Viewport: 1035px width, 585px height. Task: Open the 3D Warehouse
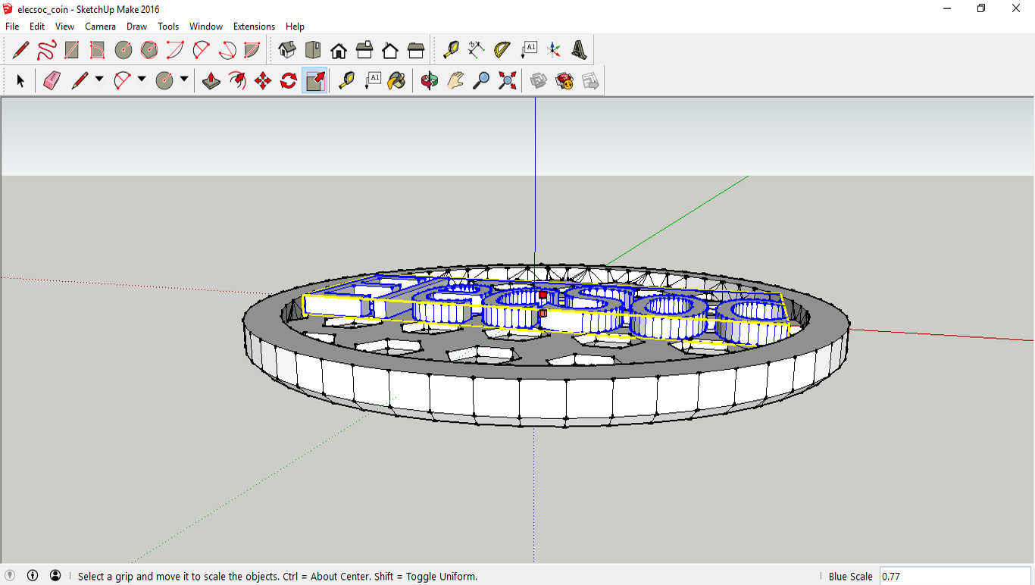539,80
